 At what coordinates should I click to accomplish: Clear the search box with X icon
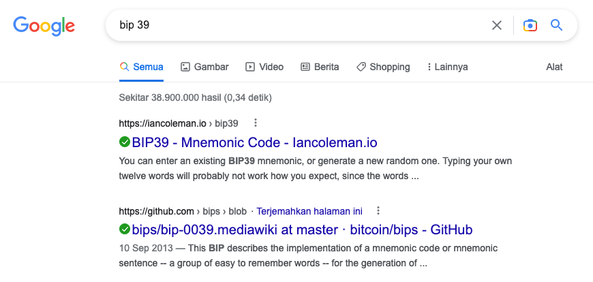point(497,25)
